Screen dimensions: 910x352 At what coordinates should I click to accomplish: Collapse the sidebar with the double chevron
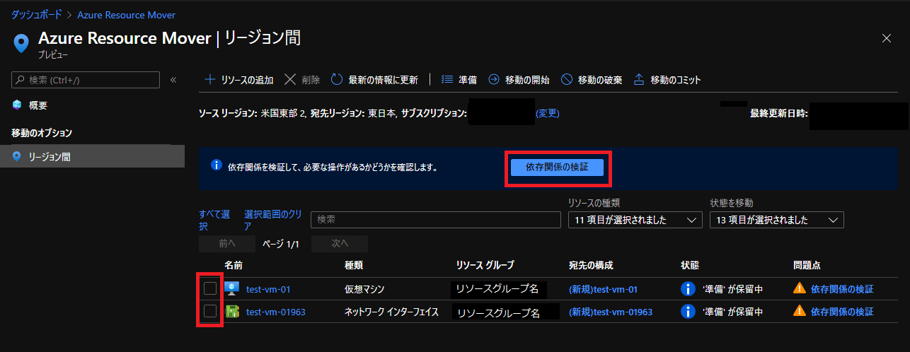173,80
